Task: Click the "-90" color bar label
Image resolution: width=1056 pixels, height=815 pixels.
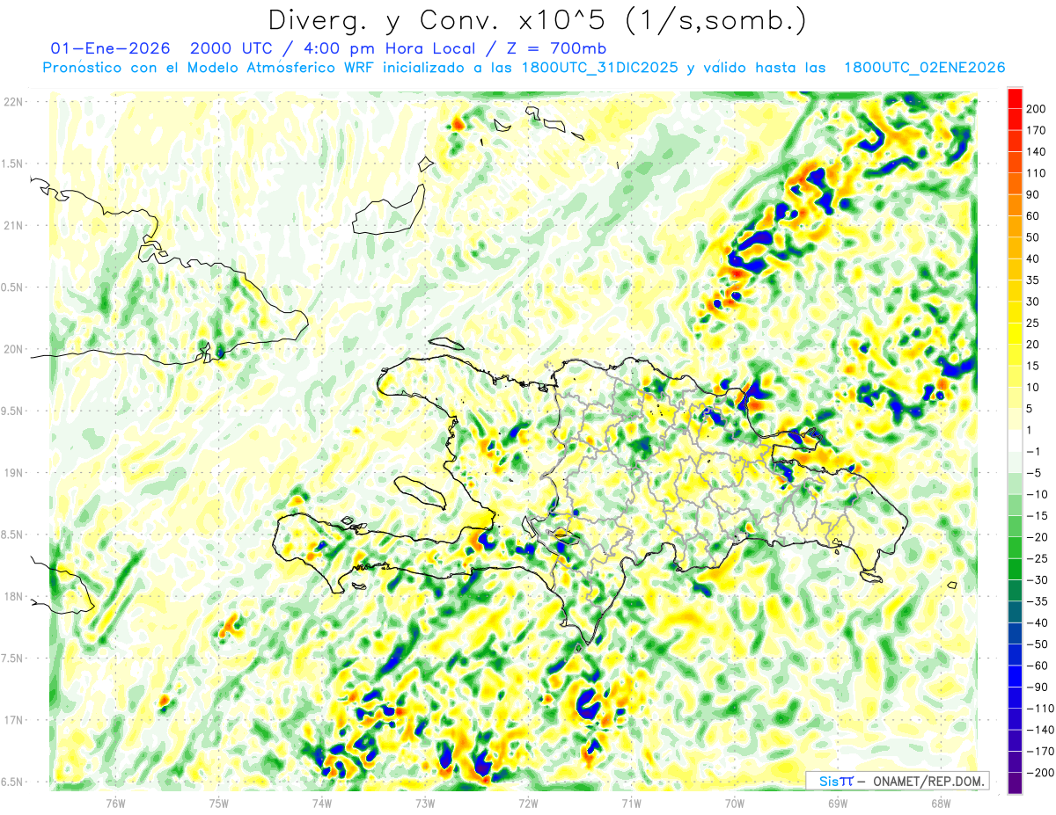Action: pyautogui.click(x=1038, y=687)
